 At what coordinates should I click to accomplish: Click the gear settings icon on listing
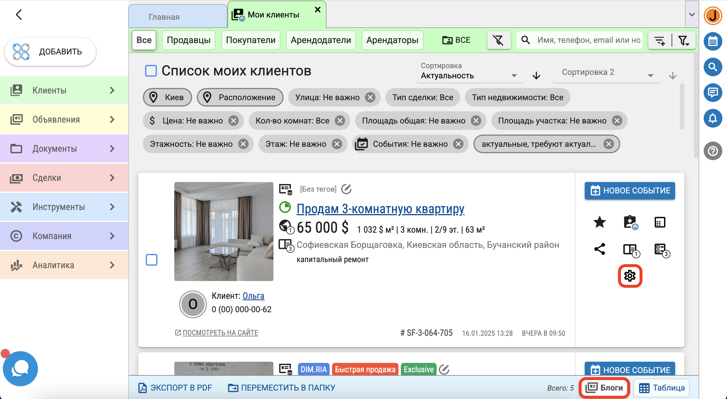[630, 276]
